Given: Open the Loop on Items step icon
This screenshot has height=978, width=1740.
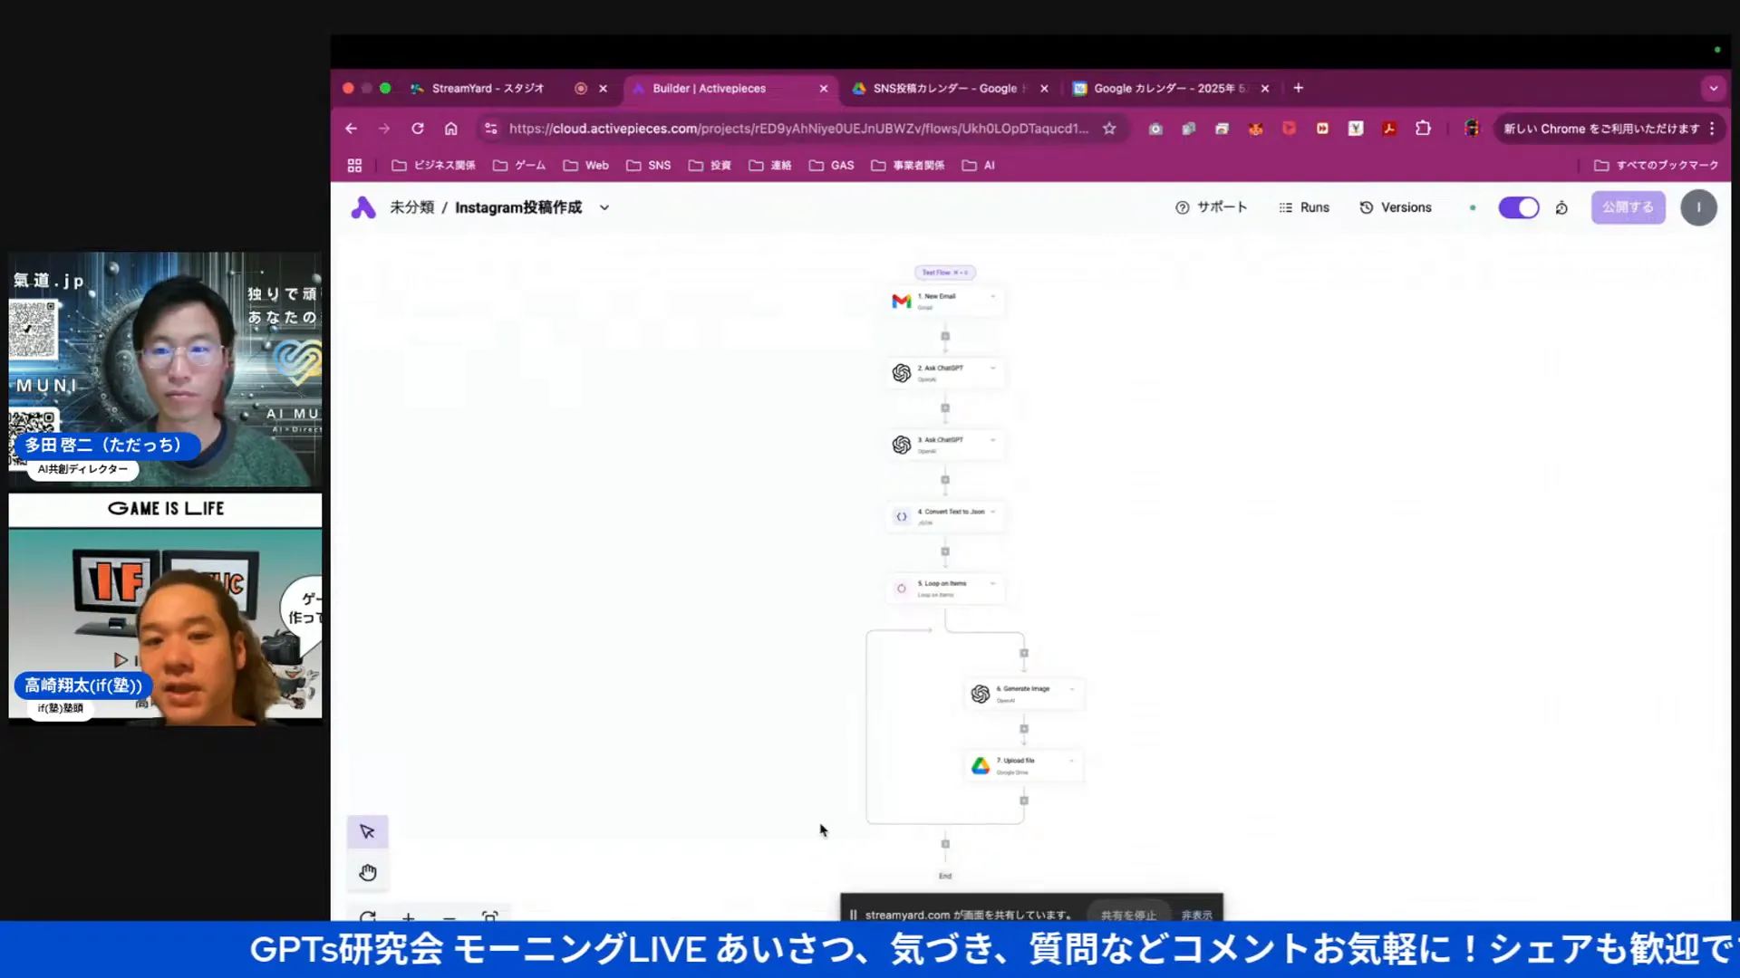Looking at the screenshot, I should 901,589.
